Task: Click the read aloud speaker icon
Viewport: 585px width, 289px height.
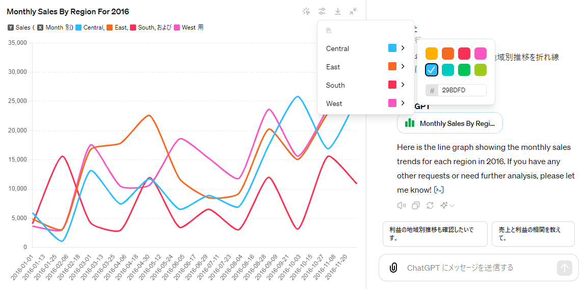Action: tap(402, 205)
